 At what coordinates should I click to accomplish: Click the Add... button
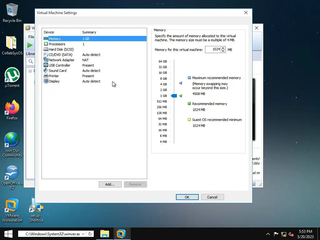point(110,184)
